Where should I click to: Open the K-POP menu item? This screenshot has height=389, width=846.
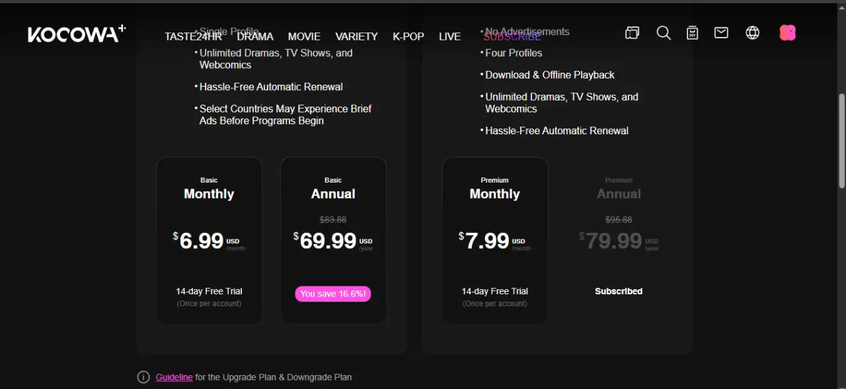tap(408, 36)
